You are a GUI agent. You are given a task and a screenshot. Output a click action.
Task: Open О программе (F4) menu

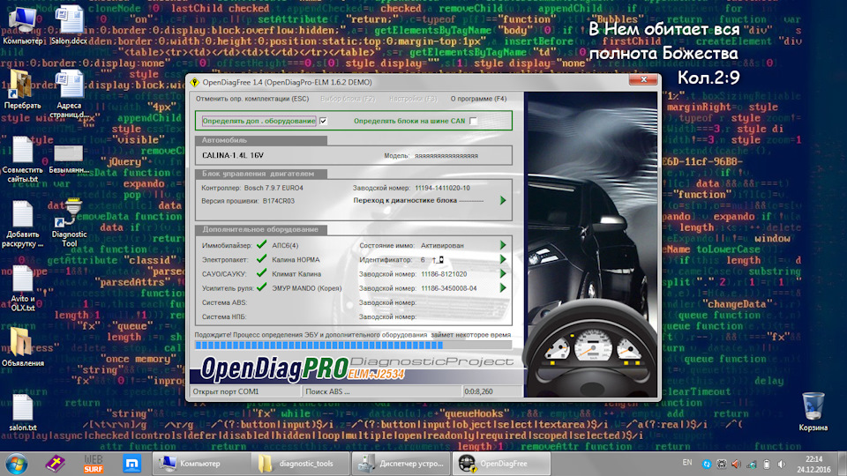[478, 99]
